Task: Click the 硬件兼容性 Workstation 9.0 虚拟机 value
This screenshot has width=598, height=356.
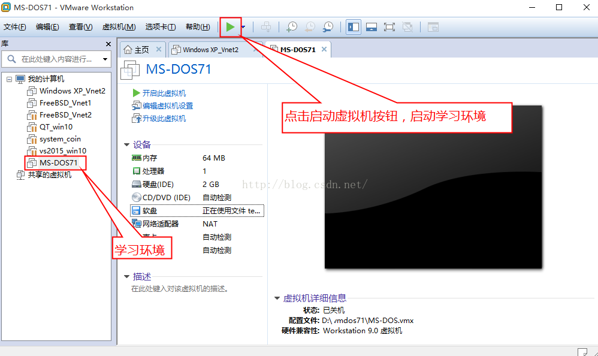Action: click(x=363, y=331)
